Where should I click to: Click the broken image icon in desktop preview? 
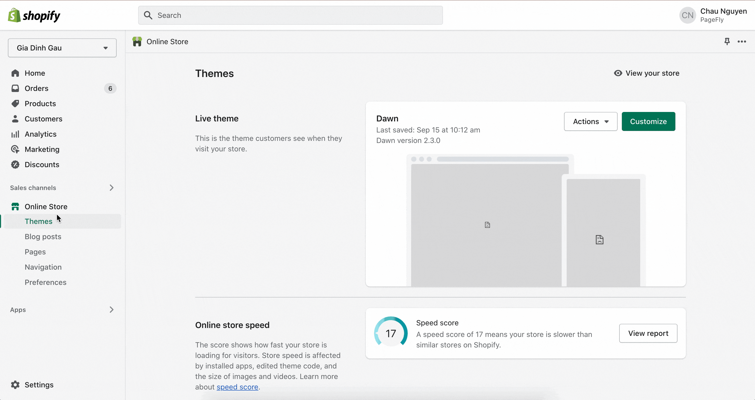[x=487, y=225]
